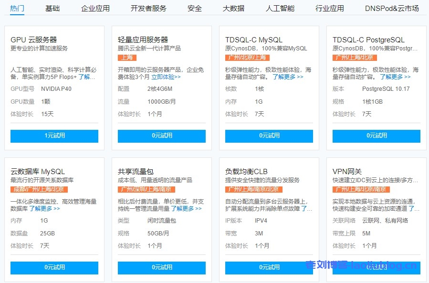The height and width of the screenshot is (283, 429).
Task: Click 了解更多 link in TDSQL-C MySQL card
Action: [287, 77]
